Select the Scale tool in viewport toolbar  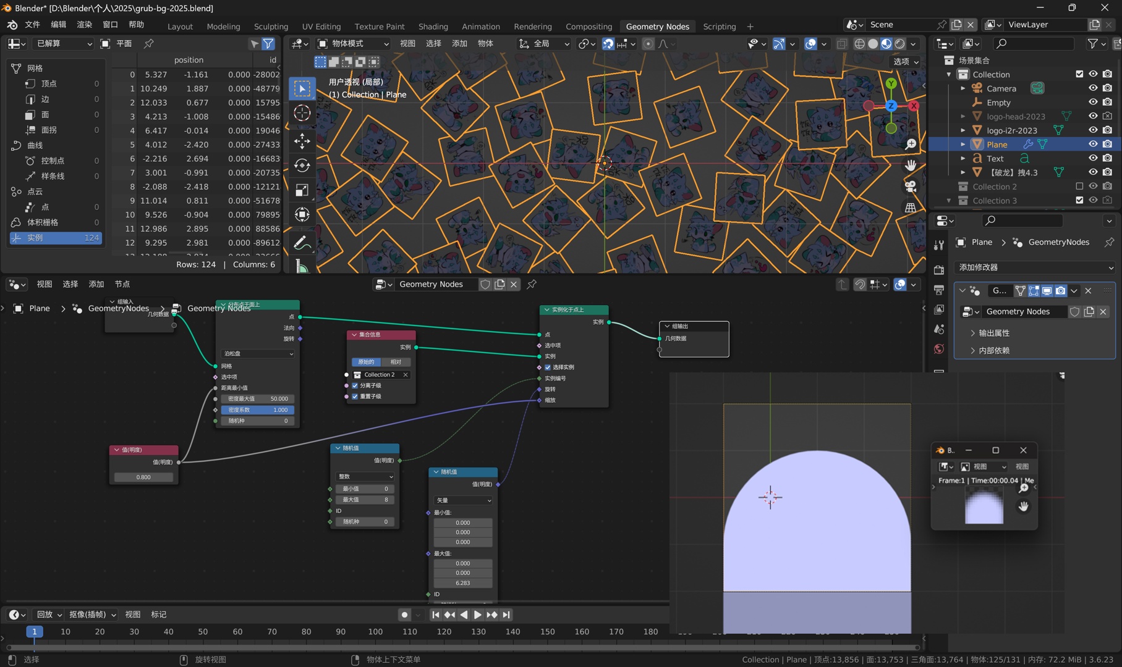302,190
